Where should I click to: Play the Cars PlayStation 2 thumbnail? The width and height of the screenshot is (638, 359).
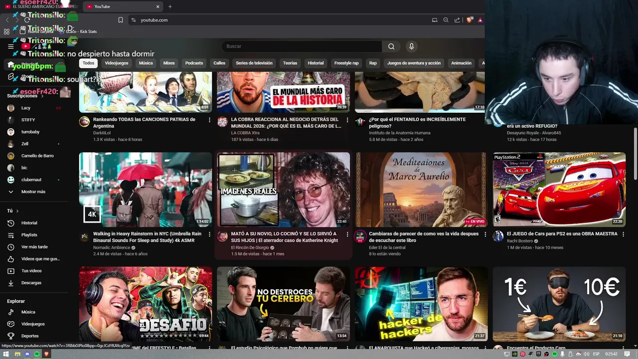[x=559, y=189]
